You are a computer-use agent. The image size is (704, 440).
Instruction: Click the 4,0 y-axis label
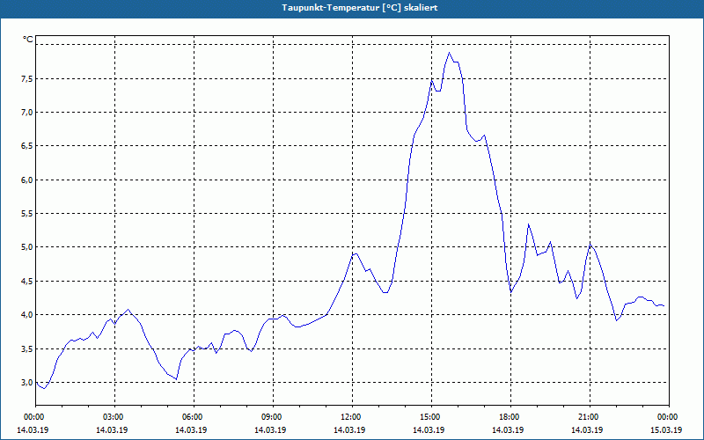pyautogui.click(x=28, y=315)
